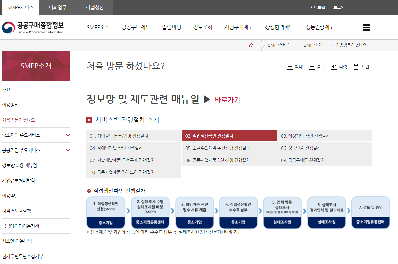398x264 pixels.
Task: Click 처음방문하셨나요 in the breadcrumb
Action: pos(351,45)
